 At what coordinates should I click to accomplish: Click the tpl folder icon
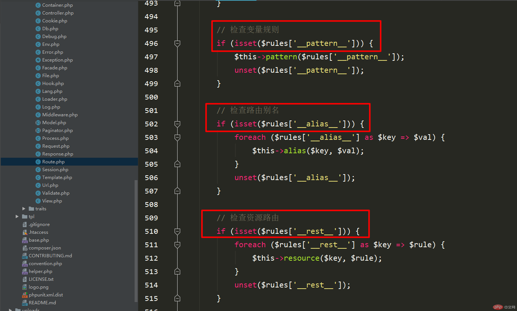(25, 217)
